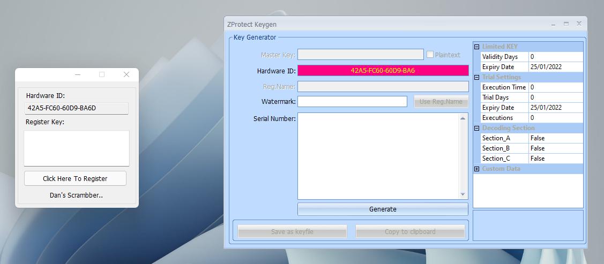The image size is (604, 264).
Task: Select the Validity Days value cell
Action: click(555, 57)
